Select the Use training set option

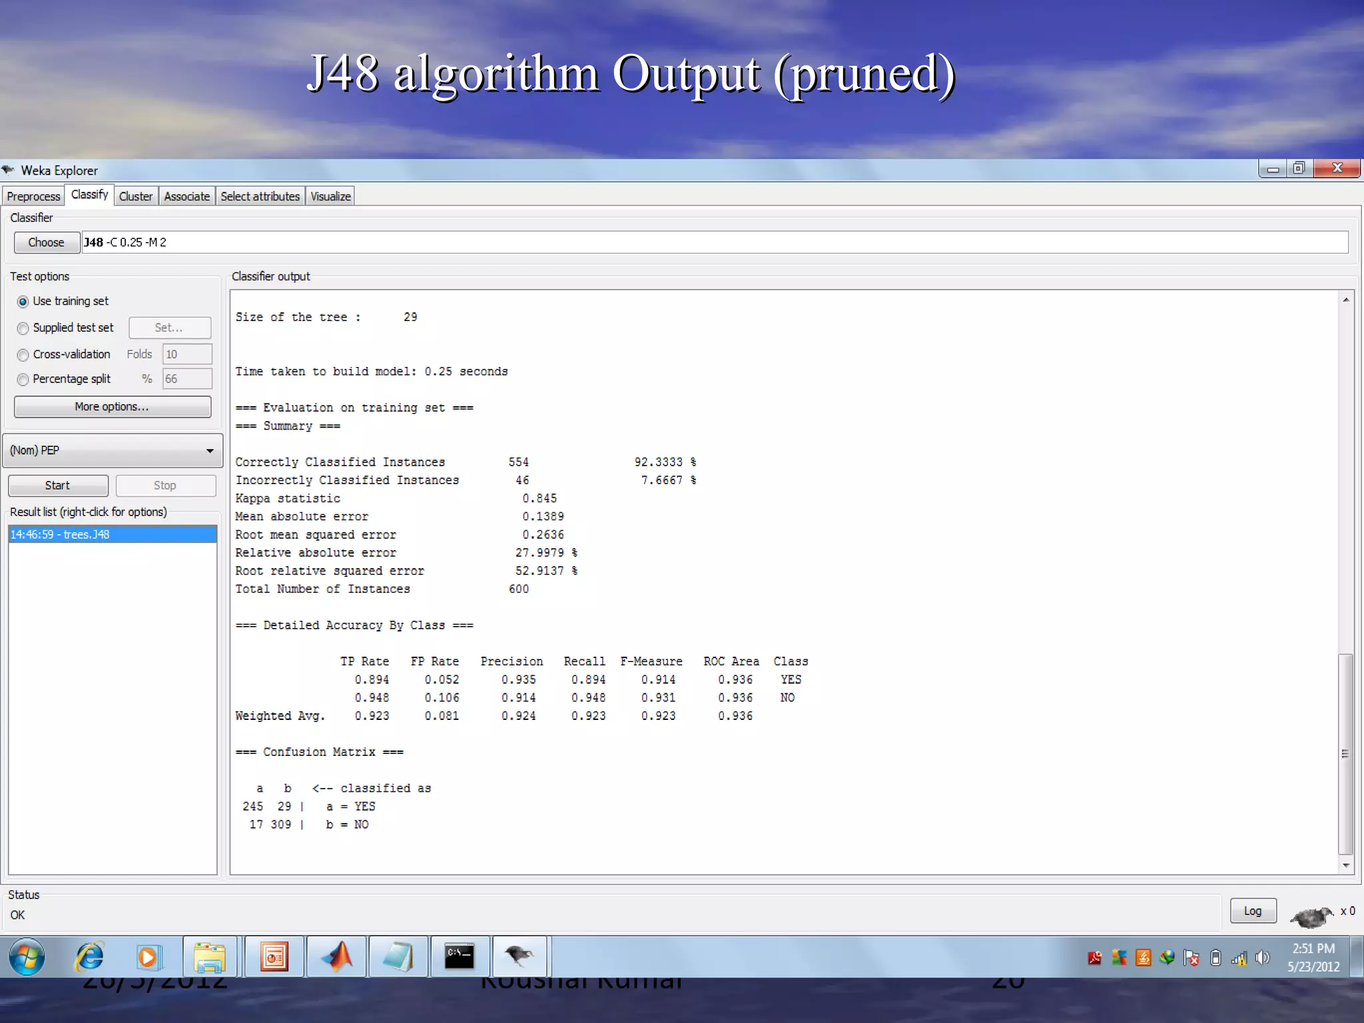63,301
